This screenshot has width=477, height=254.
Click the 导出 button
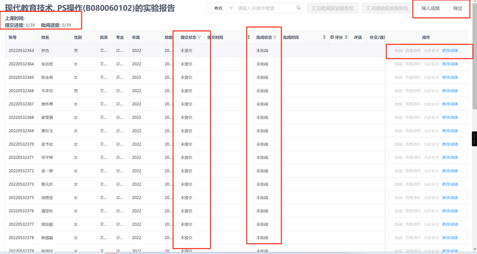click(457, 8)
